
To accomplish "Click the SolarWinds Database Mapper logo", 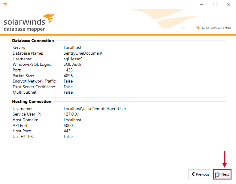I will [29, 22].
